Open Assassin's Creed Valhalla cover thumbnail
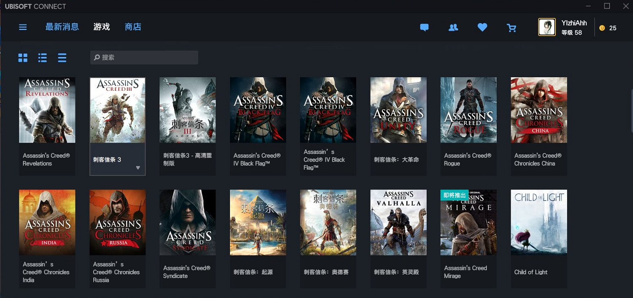 point(398,222)
